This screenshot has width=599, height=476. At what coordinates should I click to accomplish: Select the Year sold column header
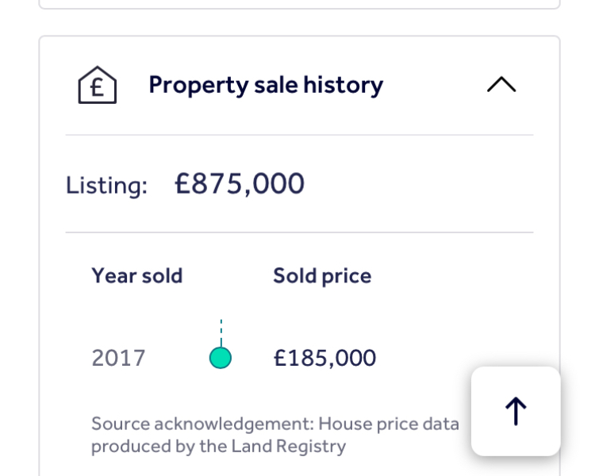[136, 276]
